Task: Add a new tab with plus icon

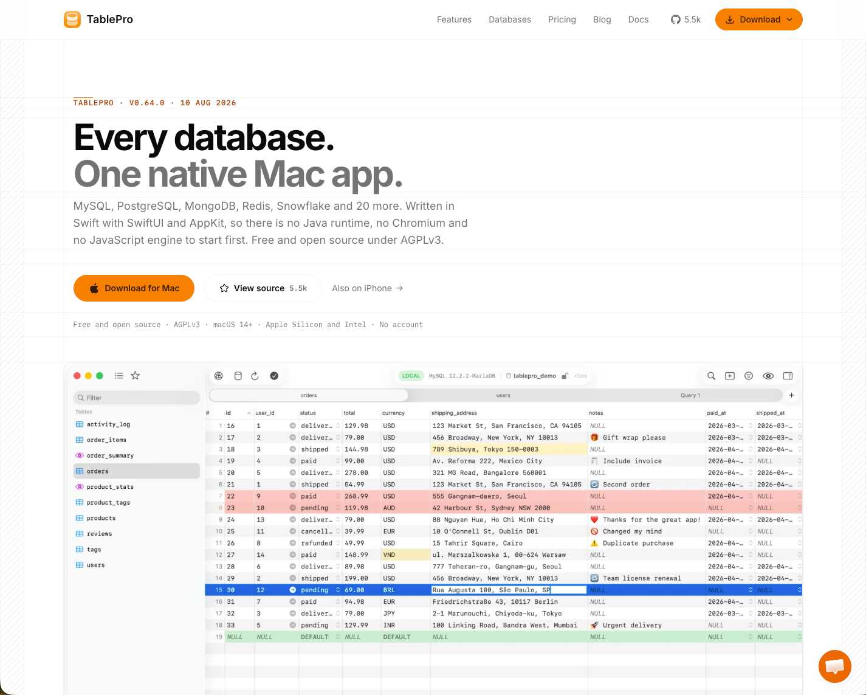Action: point(791,395)
